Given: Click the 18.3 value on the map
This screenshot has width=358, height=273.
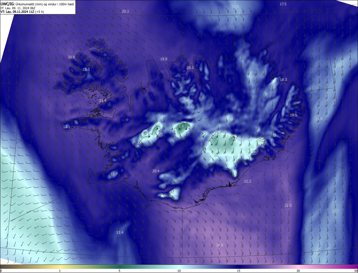Looking at the screenshot, I should click(283, 80).
